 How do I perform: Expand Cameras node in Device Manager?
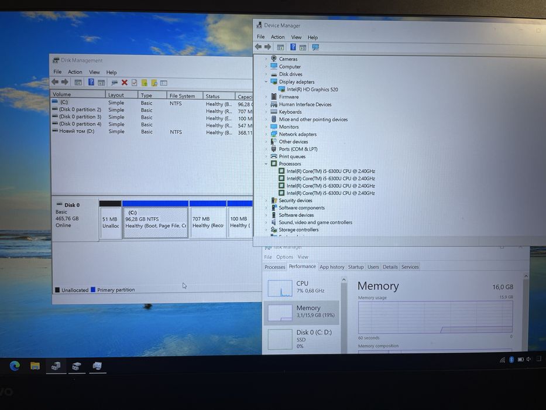pyautogui.click(x=266, y=59)
